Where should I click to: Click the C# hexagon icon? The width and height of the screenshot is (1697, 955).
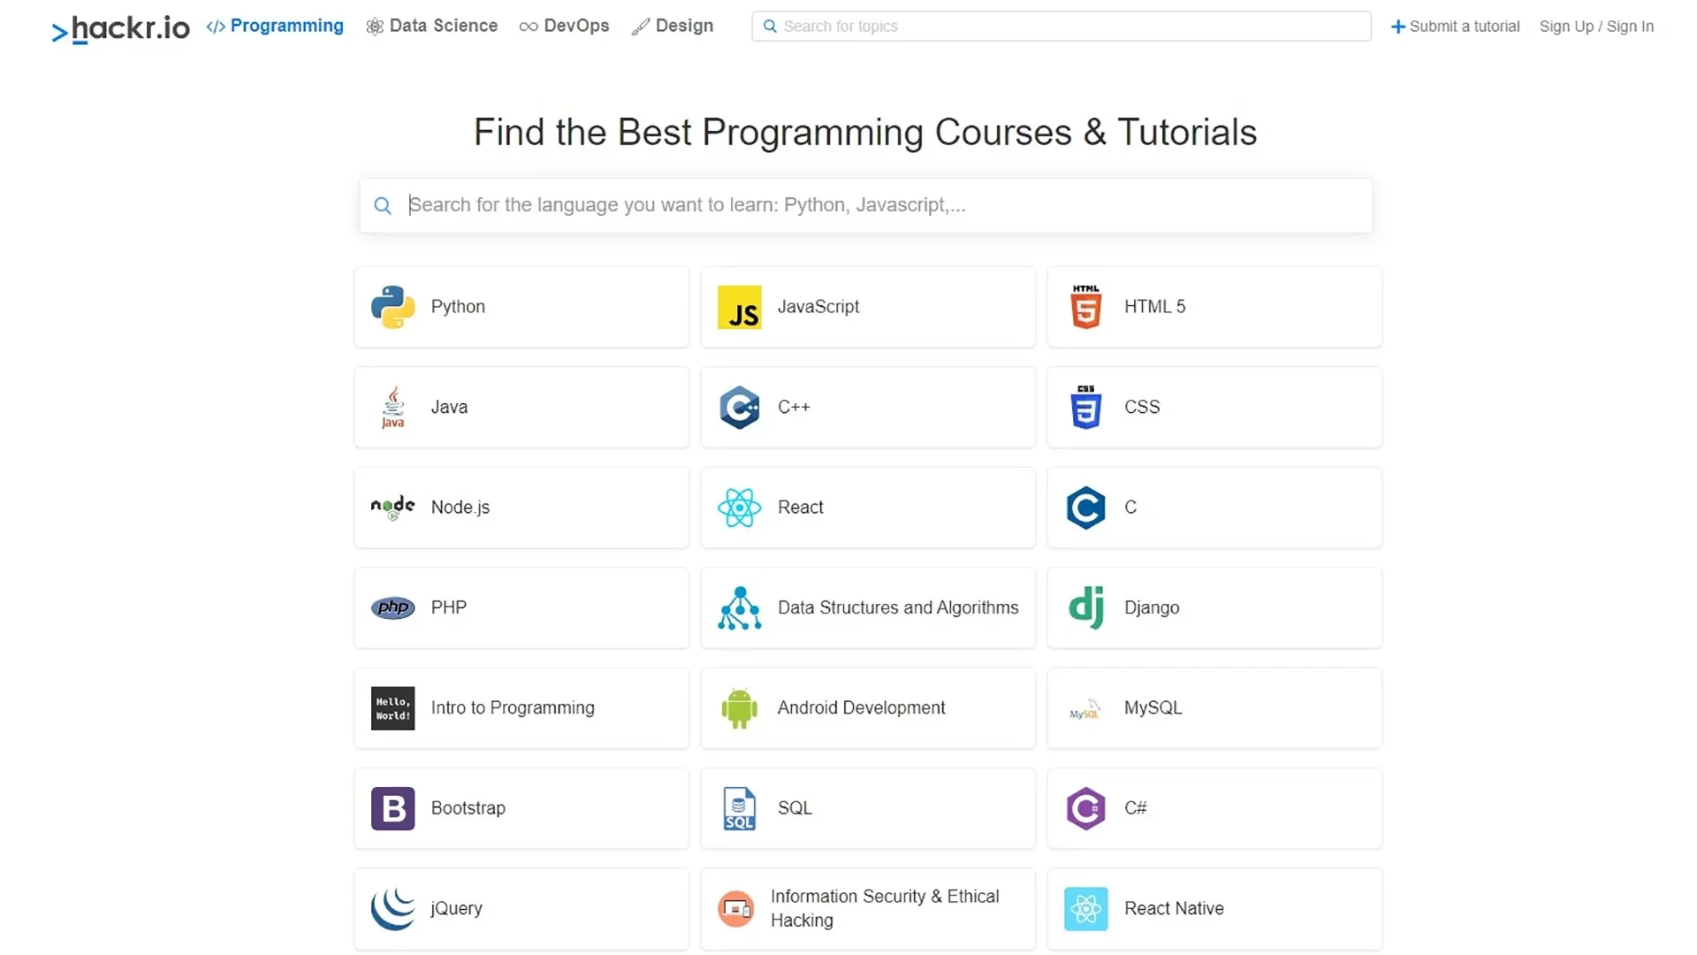click(x=1085, y=808)
